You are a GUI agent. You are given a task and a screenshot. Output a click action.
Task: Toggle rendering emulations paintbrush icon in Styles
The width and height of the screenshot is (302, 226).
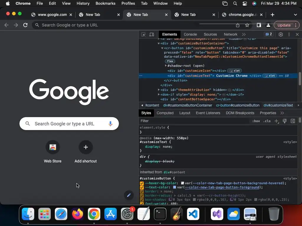tap(285, 121)
